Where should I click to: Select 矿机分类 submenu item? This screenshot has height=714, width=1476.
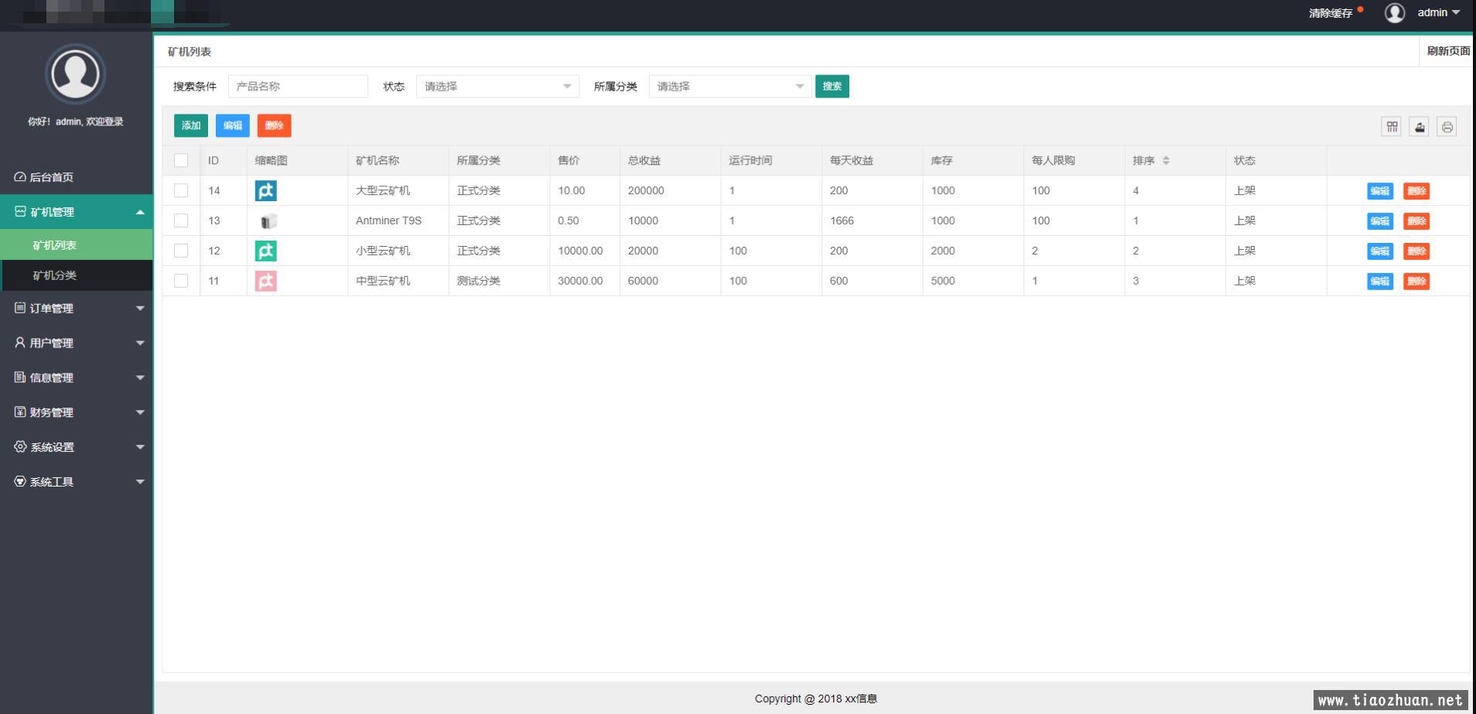(x=77, y=275)
